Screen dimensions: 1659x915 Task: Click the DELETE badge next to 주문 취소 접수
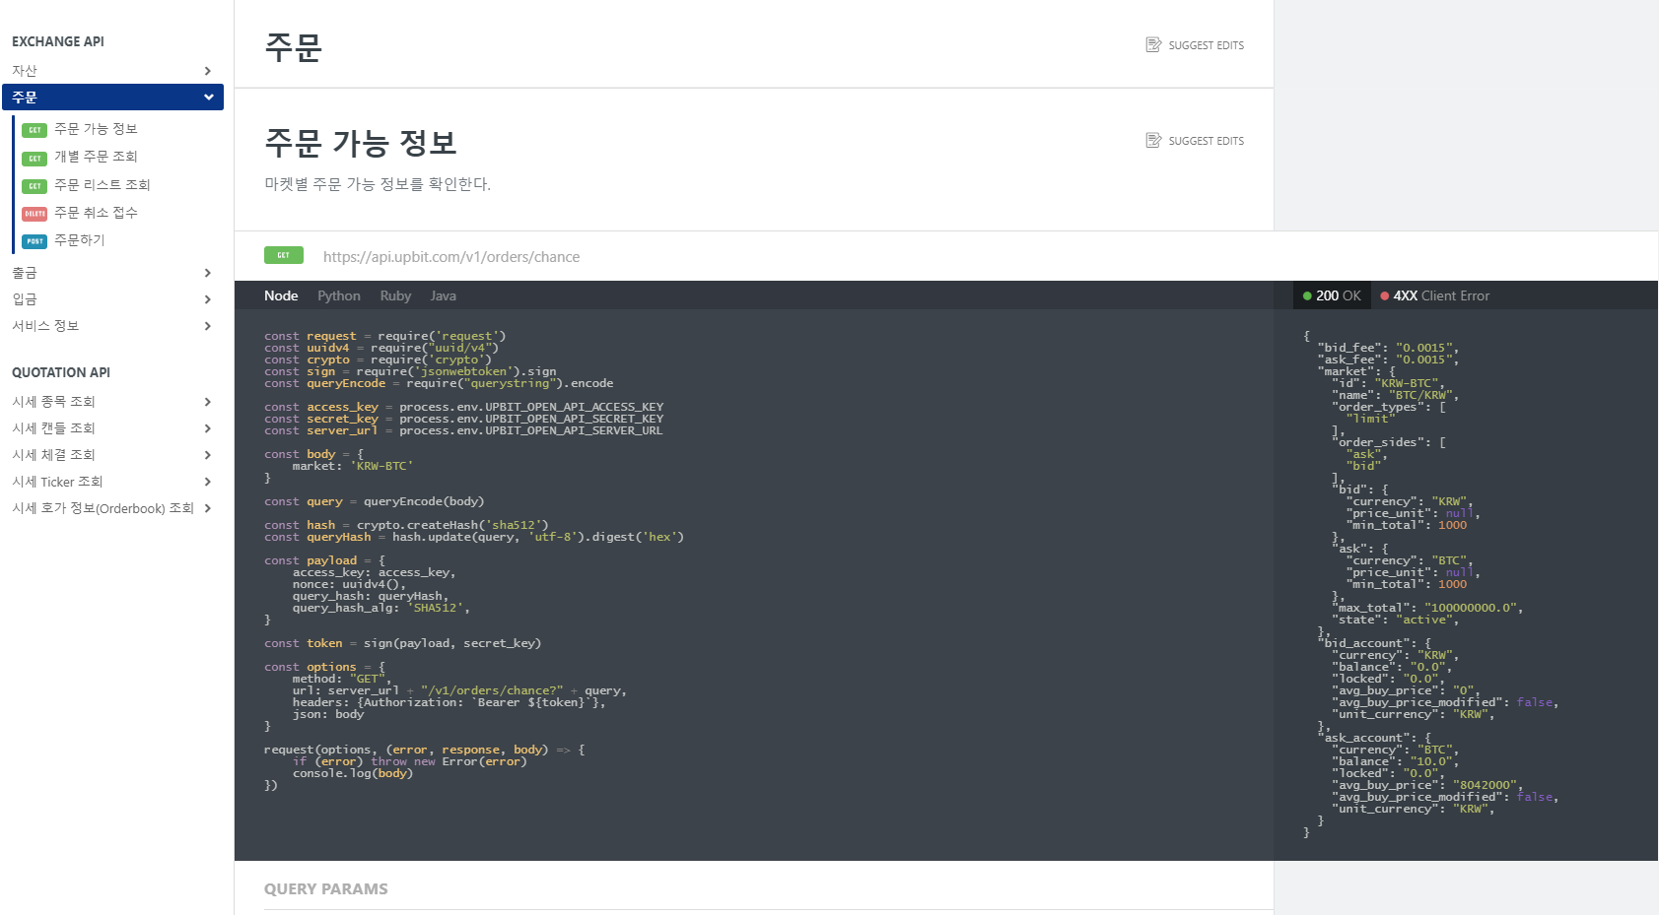(x=35, y=214)
